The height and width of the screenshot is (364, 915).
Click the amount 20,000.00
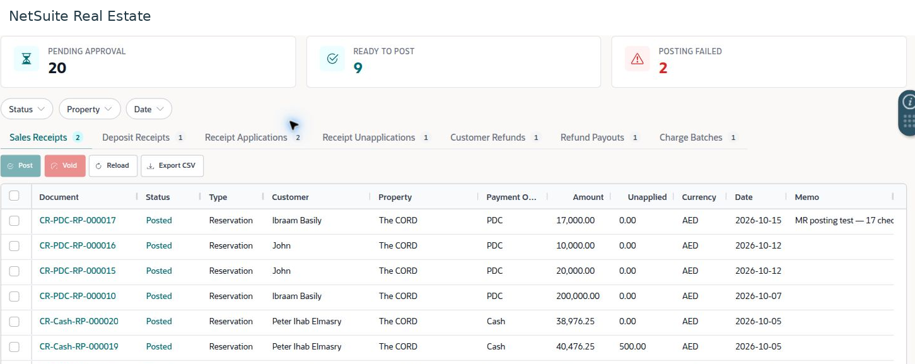pyautogui.click(x=575, y=271)
